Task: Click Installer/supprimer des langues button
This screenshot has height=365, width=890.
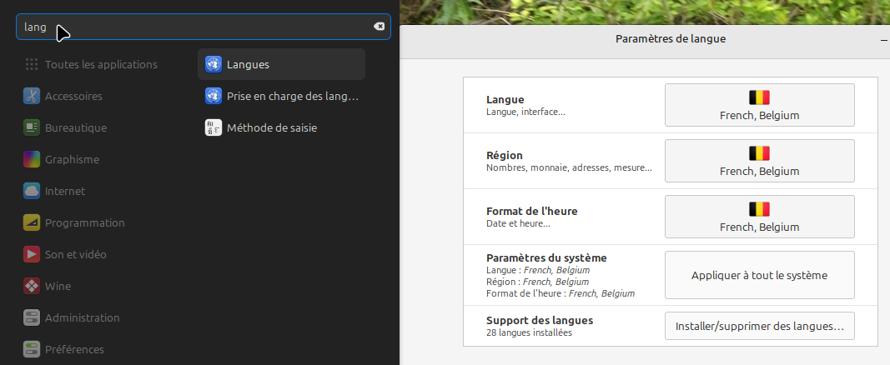Action: pyautogui.click(x=759, y=326)
